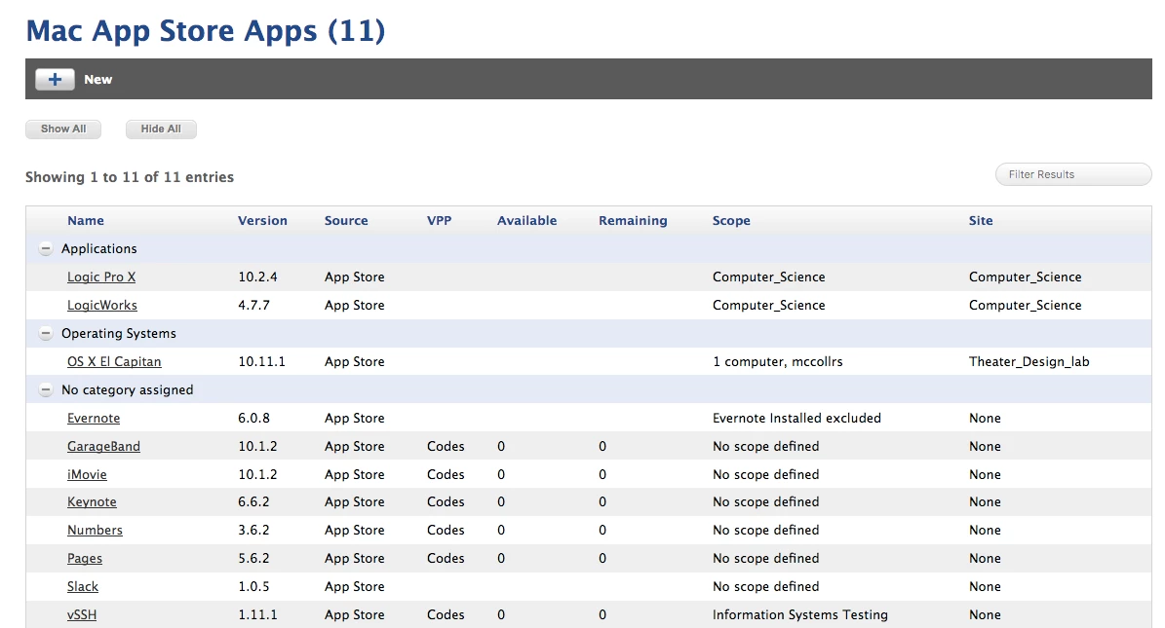The height and width of the screenshot is (628, 1165).
Task: Open the GarageBand app link
Action: pyautogui.click(x=103, y=446)
